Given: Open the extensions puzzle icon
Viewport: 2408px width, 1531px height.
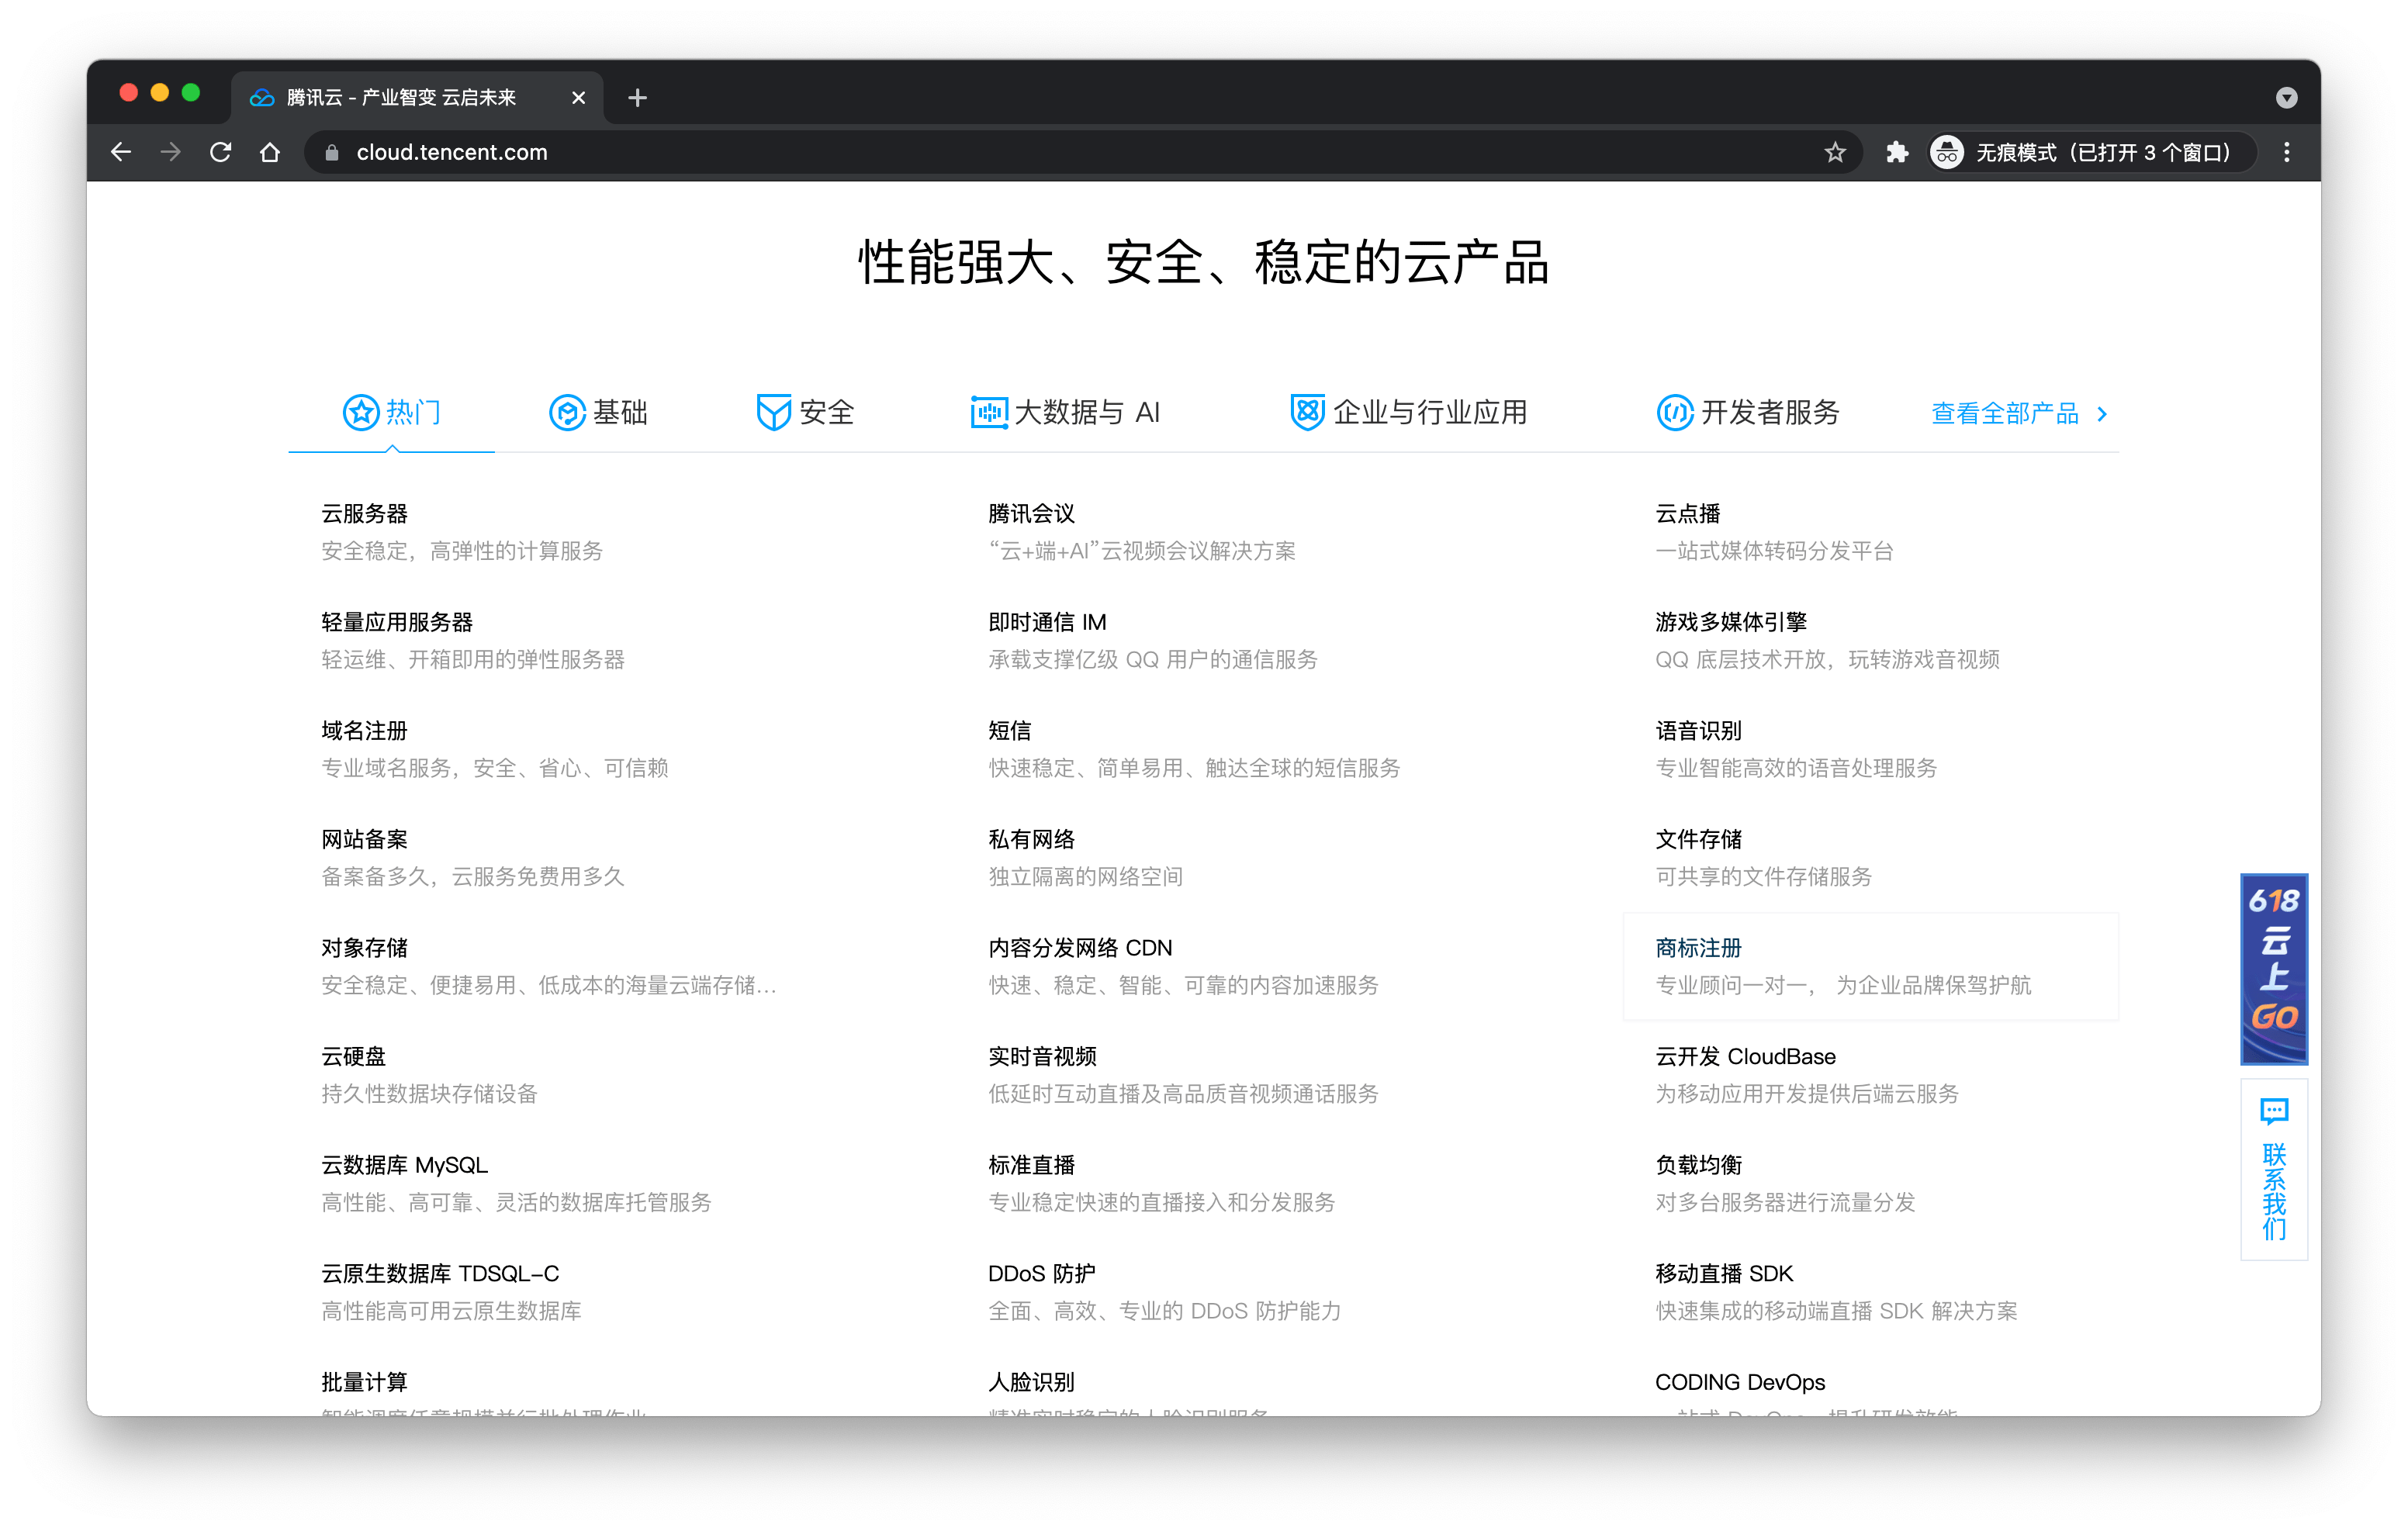Looking at the screenshot, I should (x=1896, y=152).
